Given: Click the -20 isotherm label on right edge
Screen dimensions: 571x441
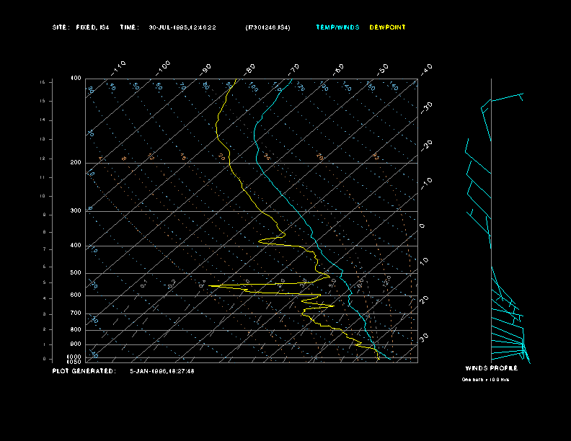Looking at the screenshot, I should [x=426, y=146].
